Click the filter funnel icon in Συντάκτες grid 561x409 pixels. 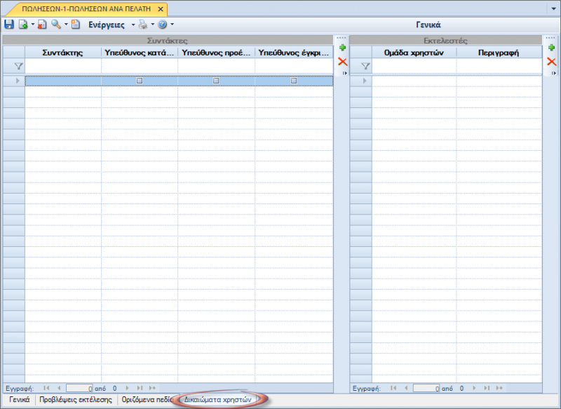[19, 66]
